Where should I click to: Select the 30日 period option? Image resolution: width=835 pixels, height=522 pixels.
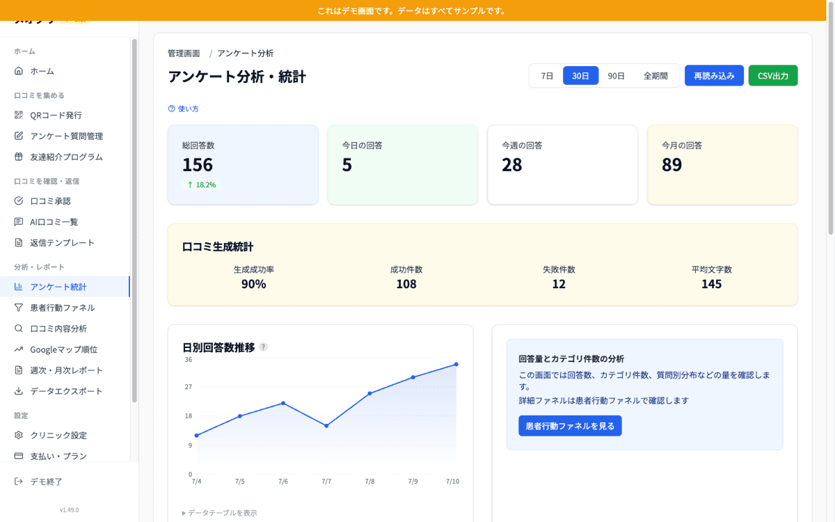(x=581, y=76)
